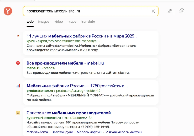The height and width of the screenshot is (136, 194).
Task: Click the Yandex logo icon
Action: 8,11
